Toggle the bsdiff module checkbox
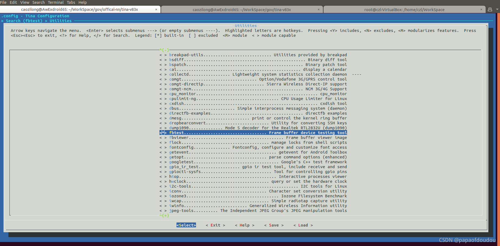 coord(163,60)
